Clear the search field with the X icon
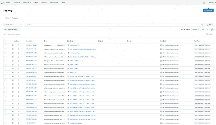The height and width of the screenshot is (125, 216). (202, 25)
